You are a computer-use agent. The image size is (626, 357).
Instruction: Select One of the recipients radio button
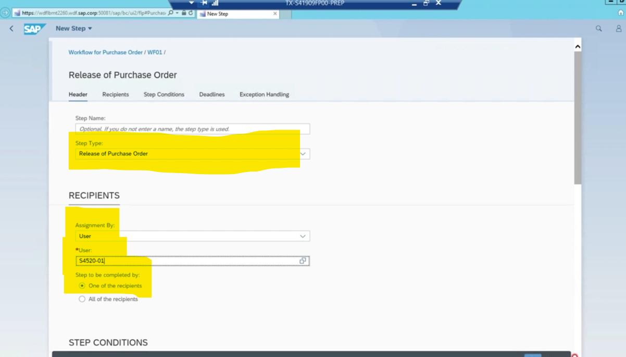(x=82, y=286)
